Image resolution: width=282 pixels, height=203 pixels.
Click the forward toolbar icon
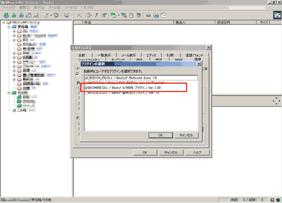tap(67, 15)
